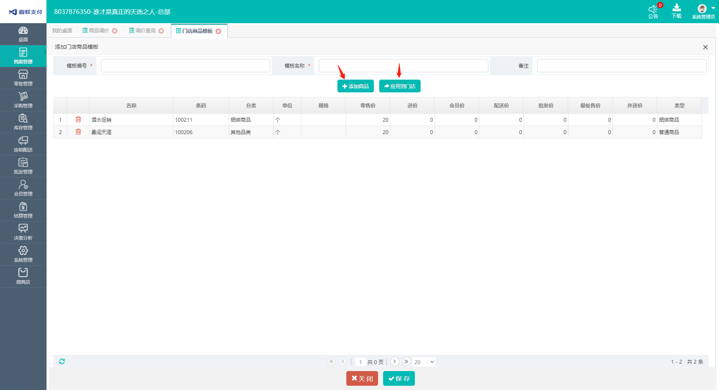
Task: Click the 名称 column header
Action: point(131,106)
